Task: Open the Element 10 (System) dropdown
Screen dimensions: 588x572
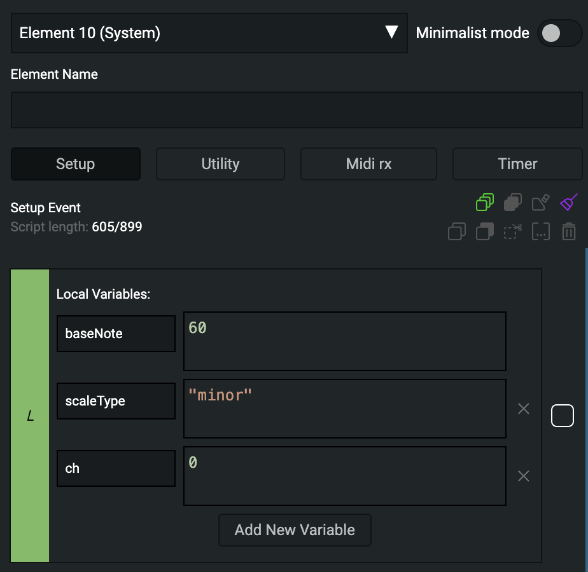Action: coord(209,33)
